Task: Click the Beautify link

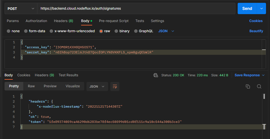Action: (x=256, y=31)
